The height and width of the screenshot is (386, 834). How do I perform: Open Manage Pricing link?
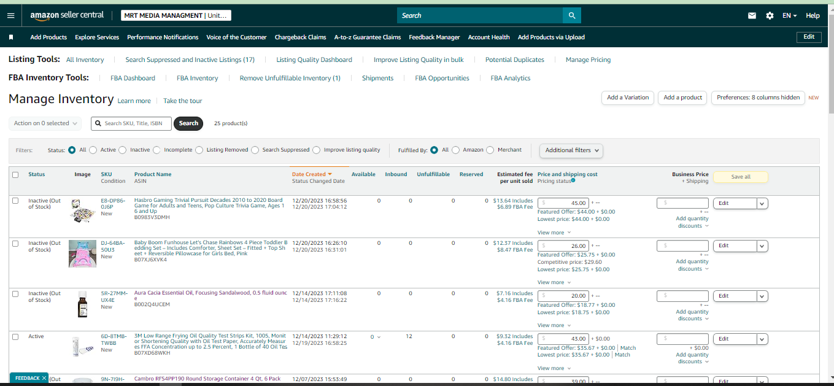click(x=588, y=60)
